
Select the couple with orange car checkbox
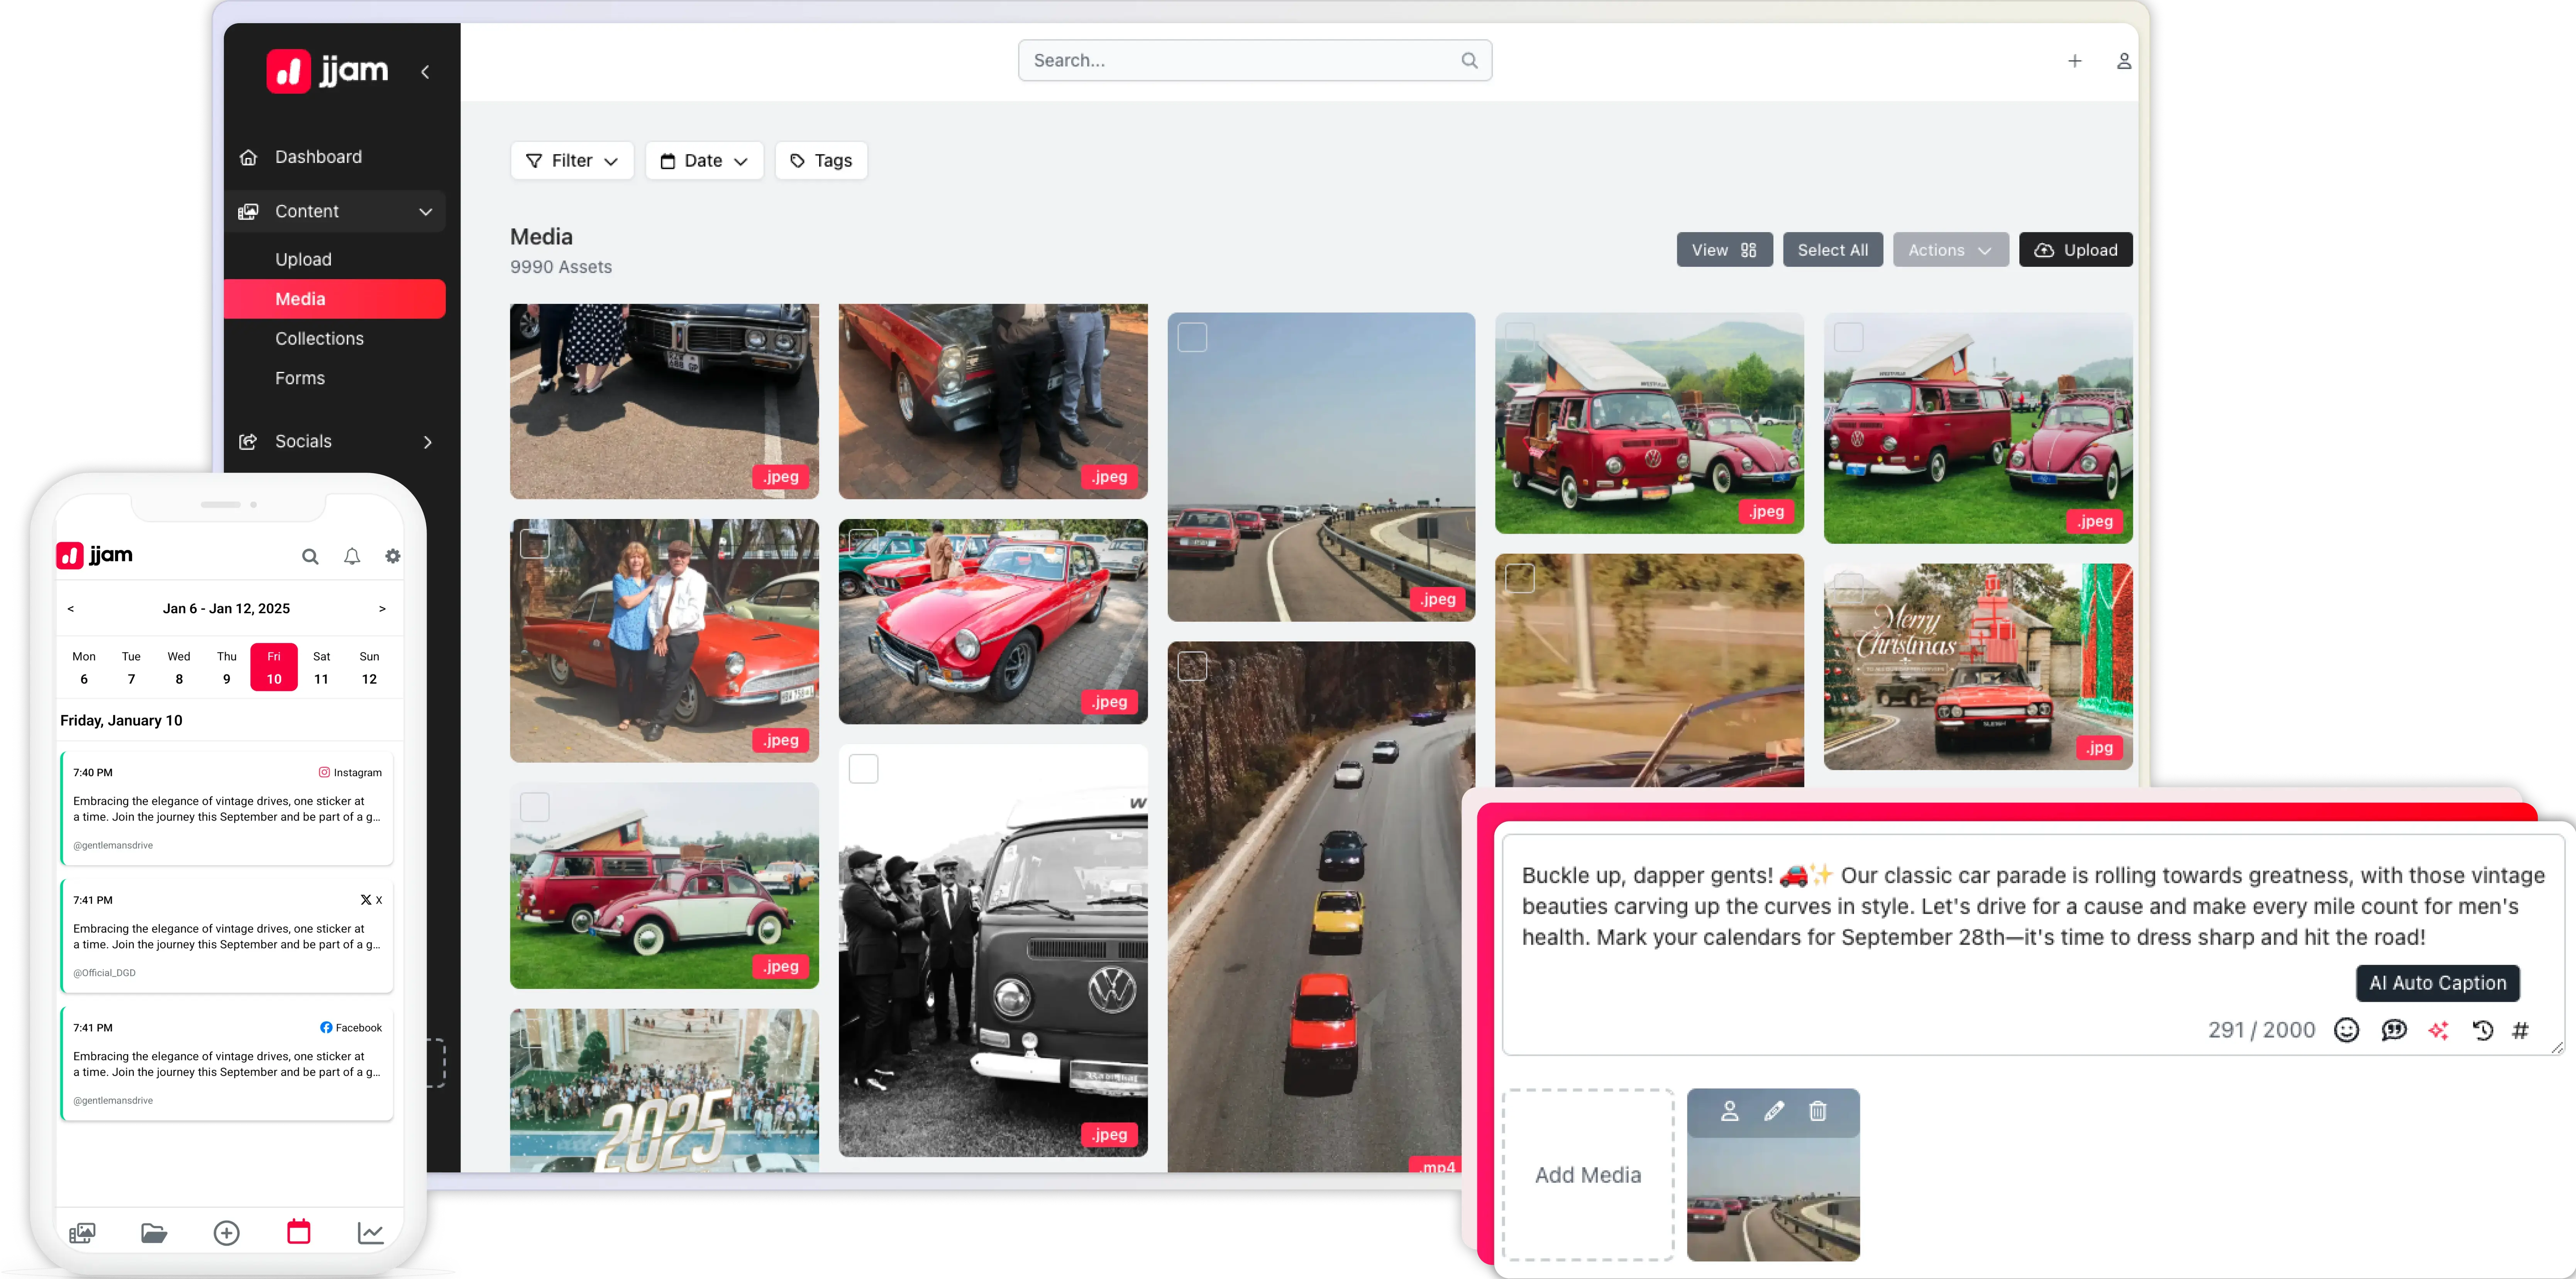click(535, 544)
